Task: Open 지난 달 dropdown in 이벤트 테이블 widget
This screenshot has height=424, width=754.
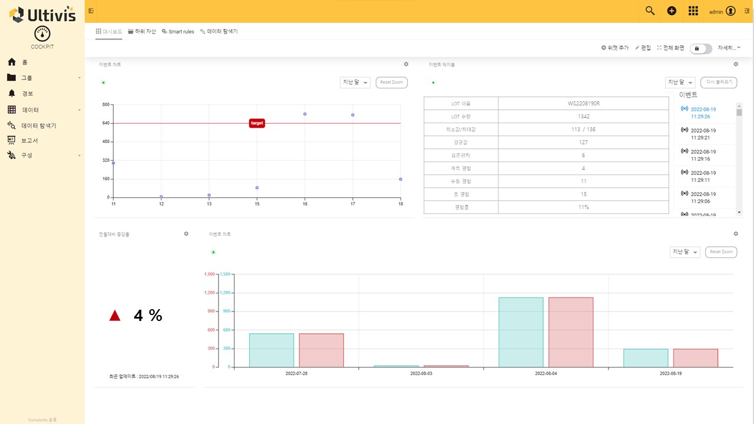Action: pyautogui.click(x=680, y=82)
